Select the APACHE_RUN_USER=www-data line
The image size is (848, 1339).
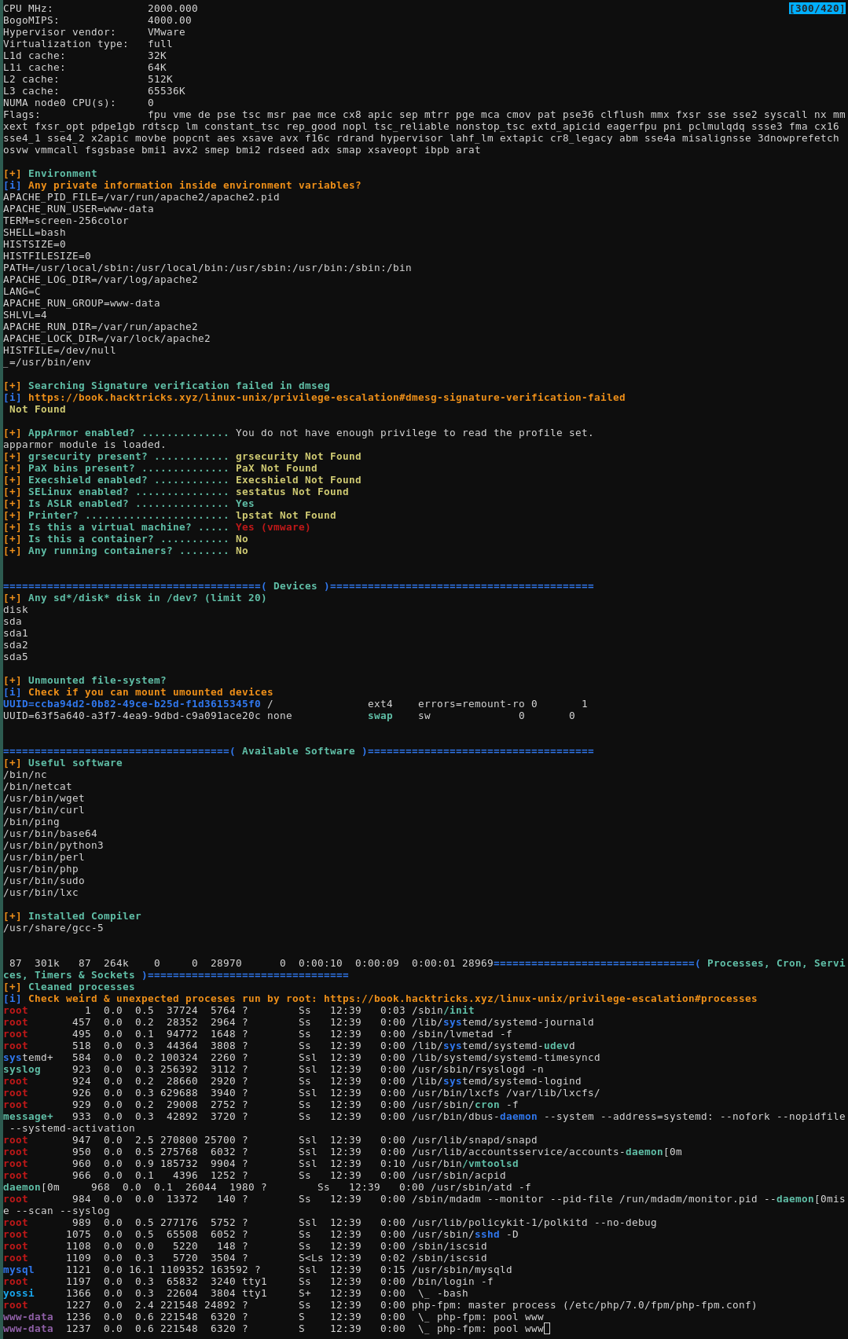[x=79, y=209]
